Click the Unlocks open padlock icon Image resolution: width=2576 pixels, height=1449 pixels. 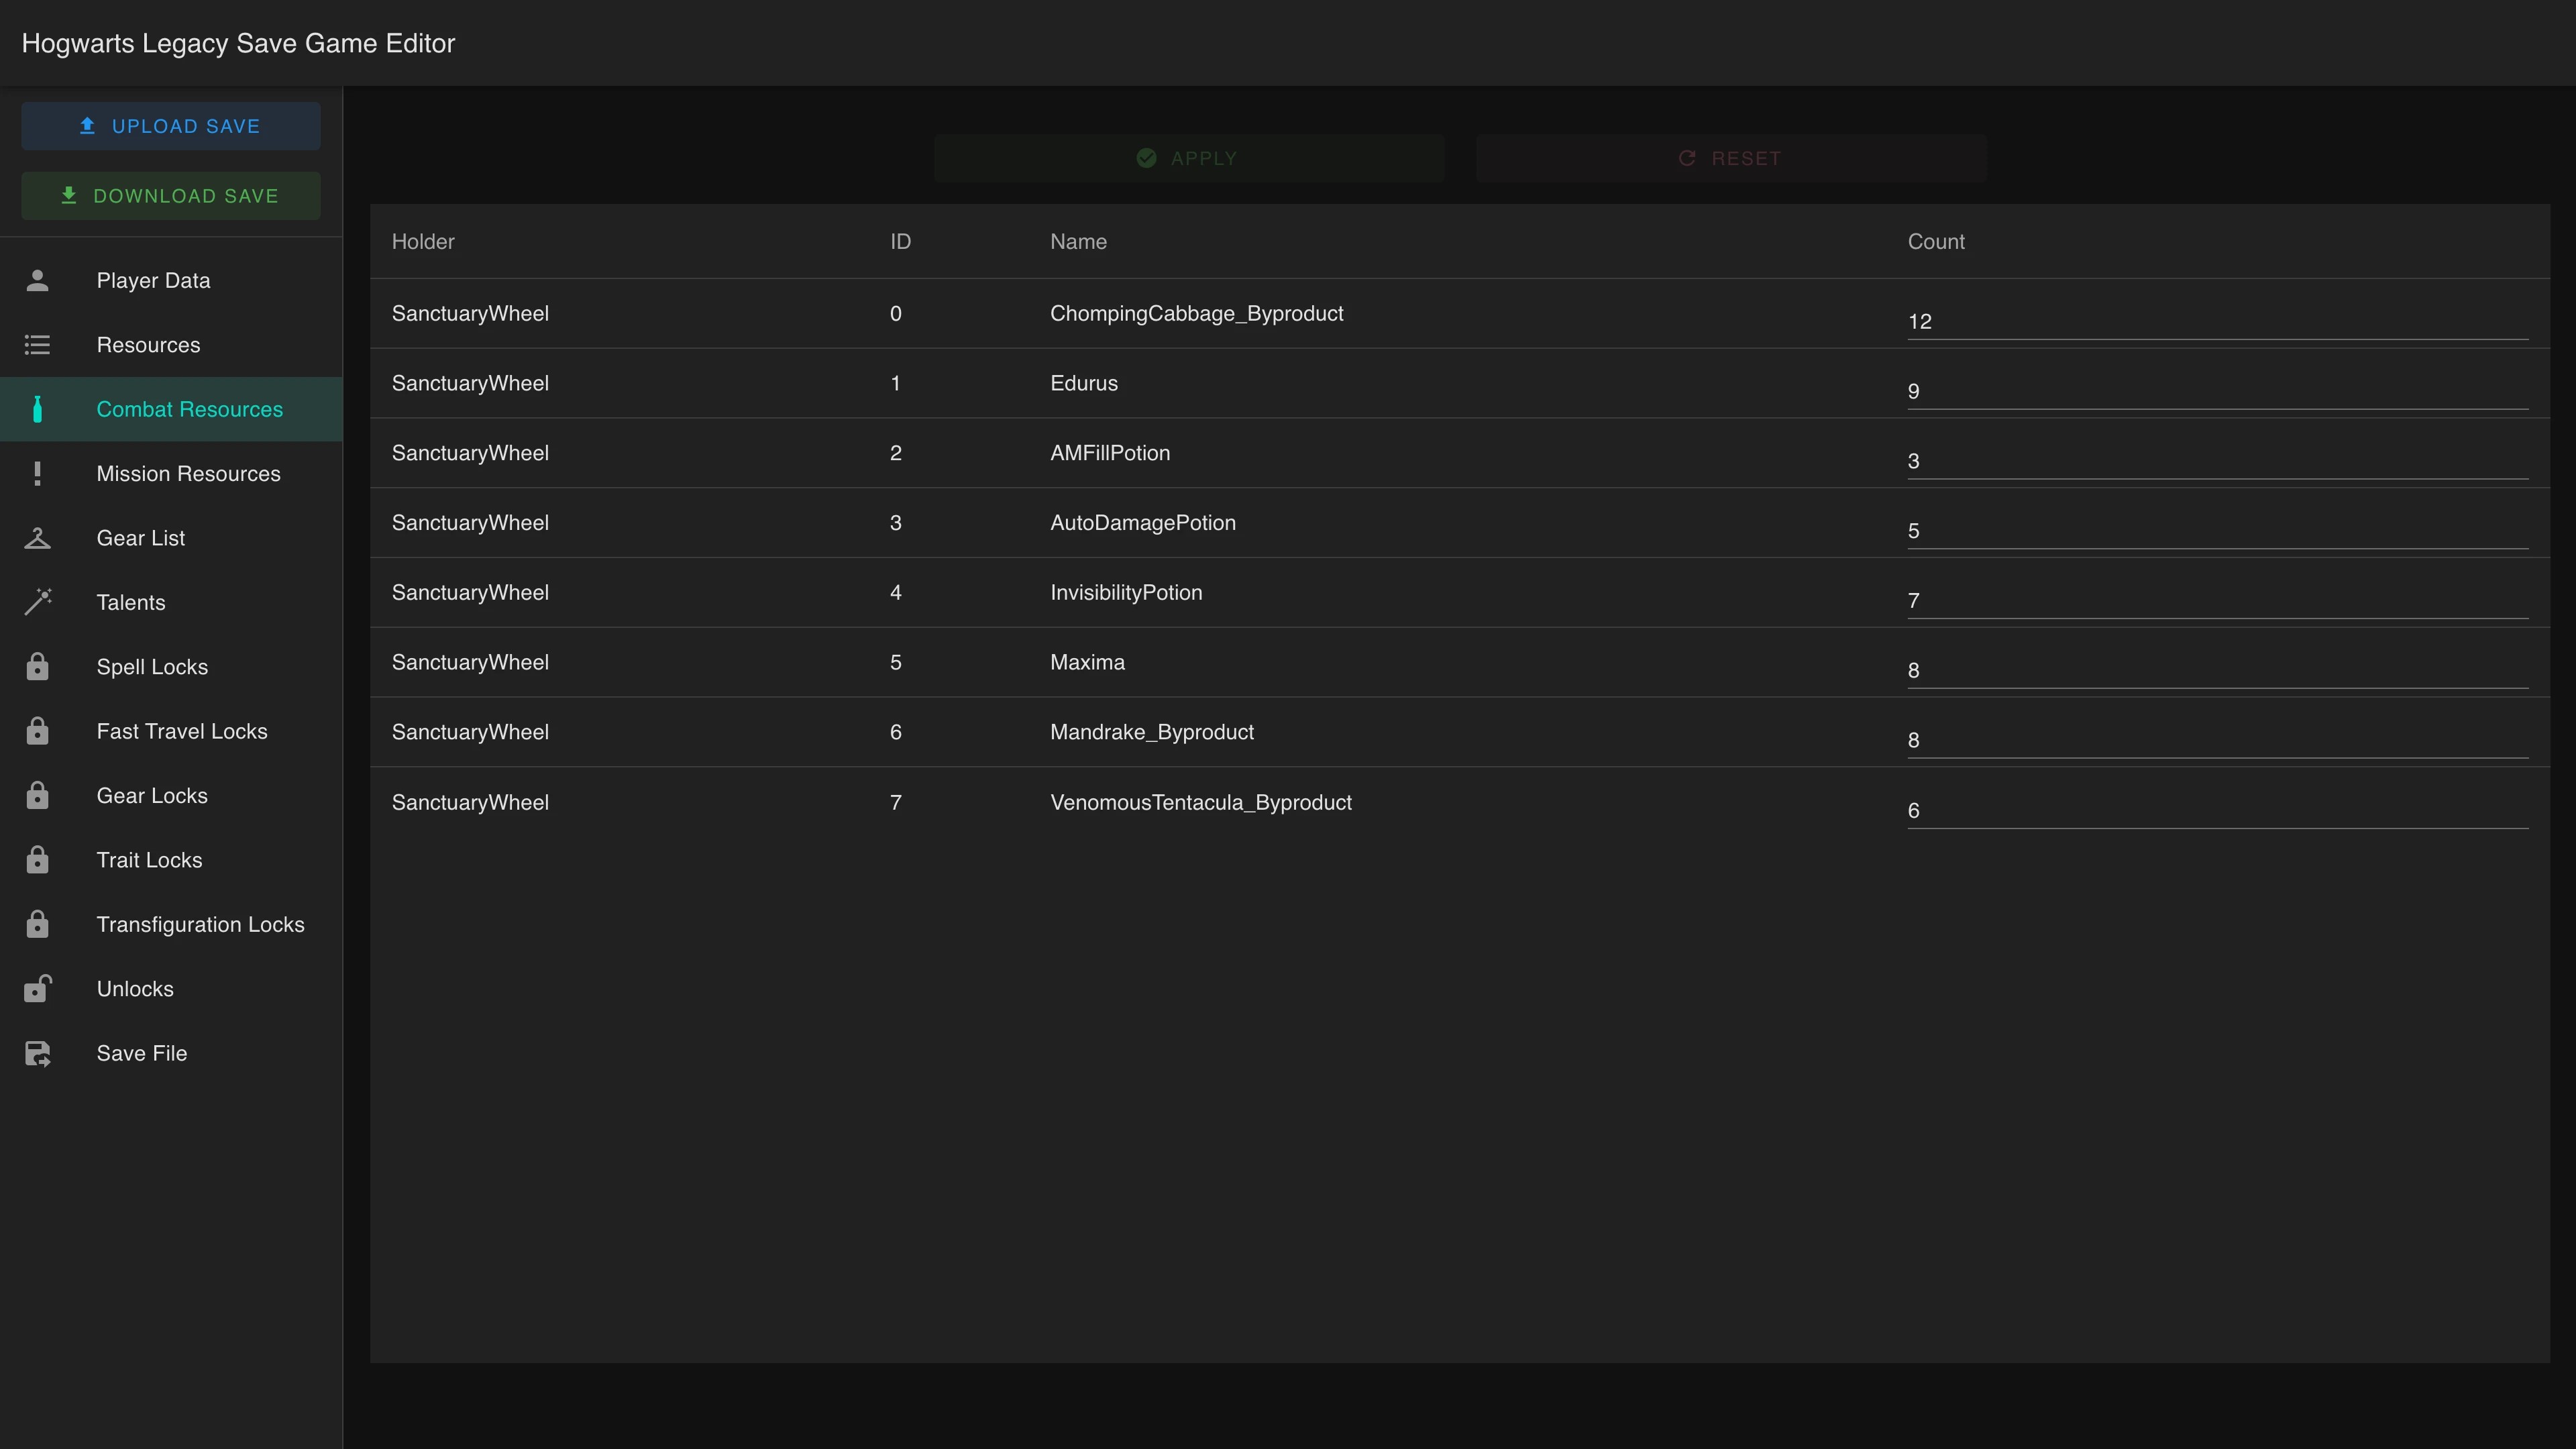(37, 989)
